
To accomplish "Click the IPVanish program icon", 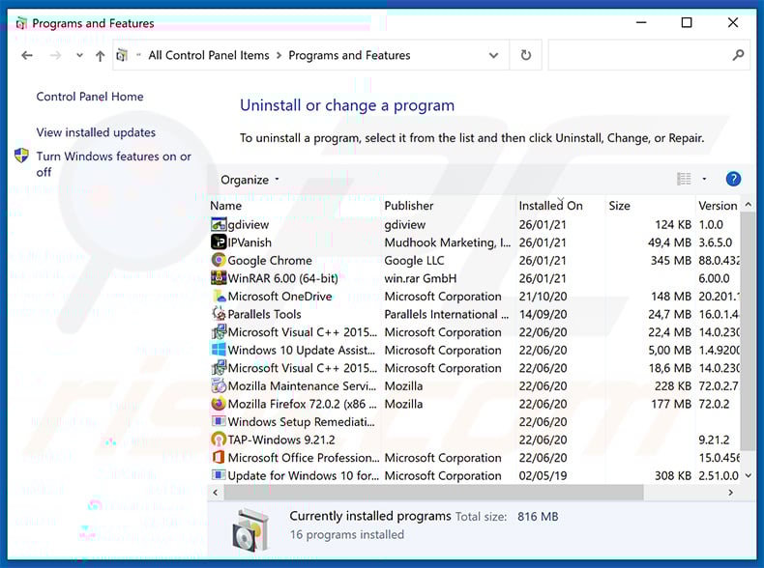I will (x=219, y=242).
